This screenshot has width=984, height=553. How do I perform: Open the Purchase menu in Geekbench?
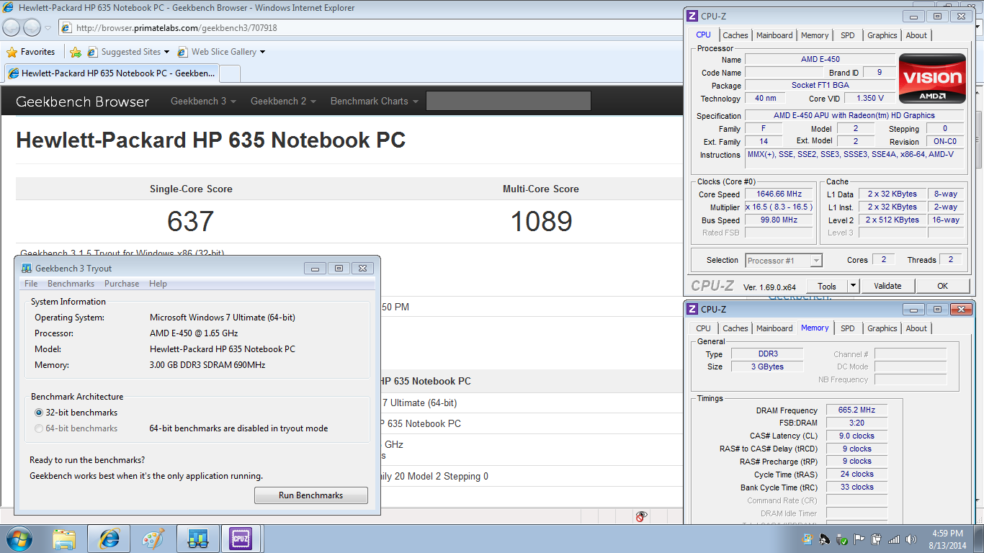pos(122,284)
